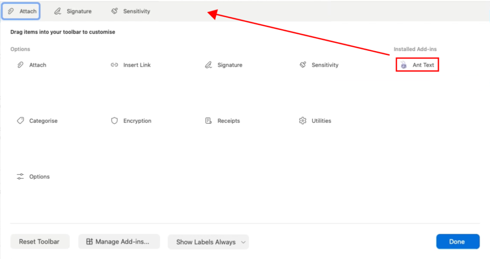Screen dimensions: 490x259
Task: Click the Options sliders icon
Action: click(20, 177)
